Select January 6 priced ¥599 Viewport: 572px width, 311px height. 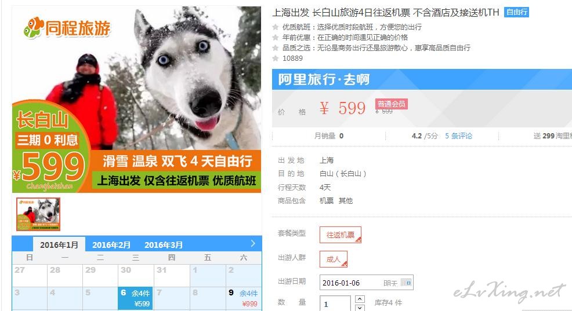pyautogui.click(x=136, y=298)
